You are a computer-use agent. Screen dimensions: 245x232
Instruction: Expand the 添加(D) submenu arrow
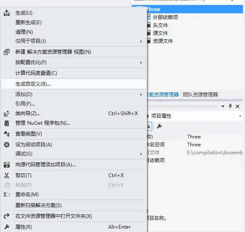(x=141, y=95)
